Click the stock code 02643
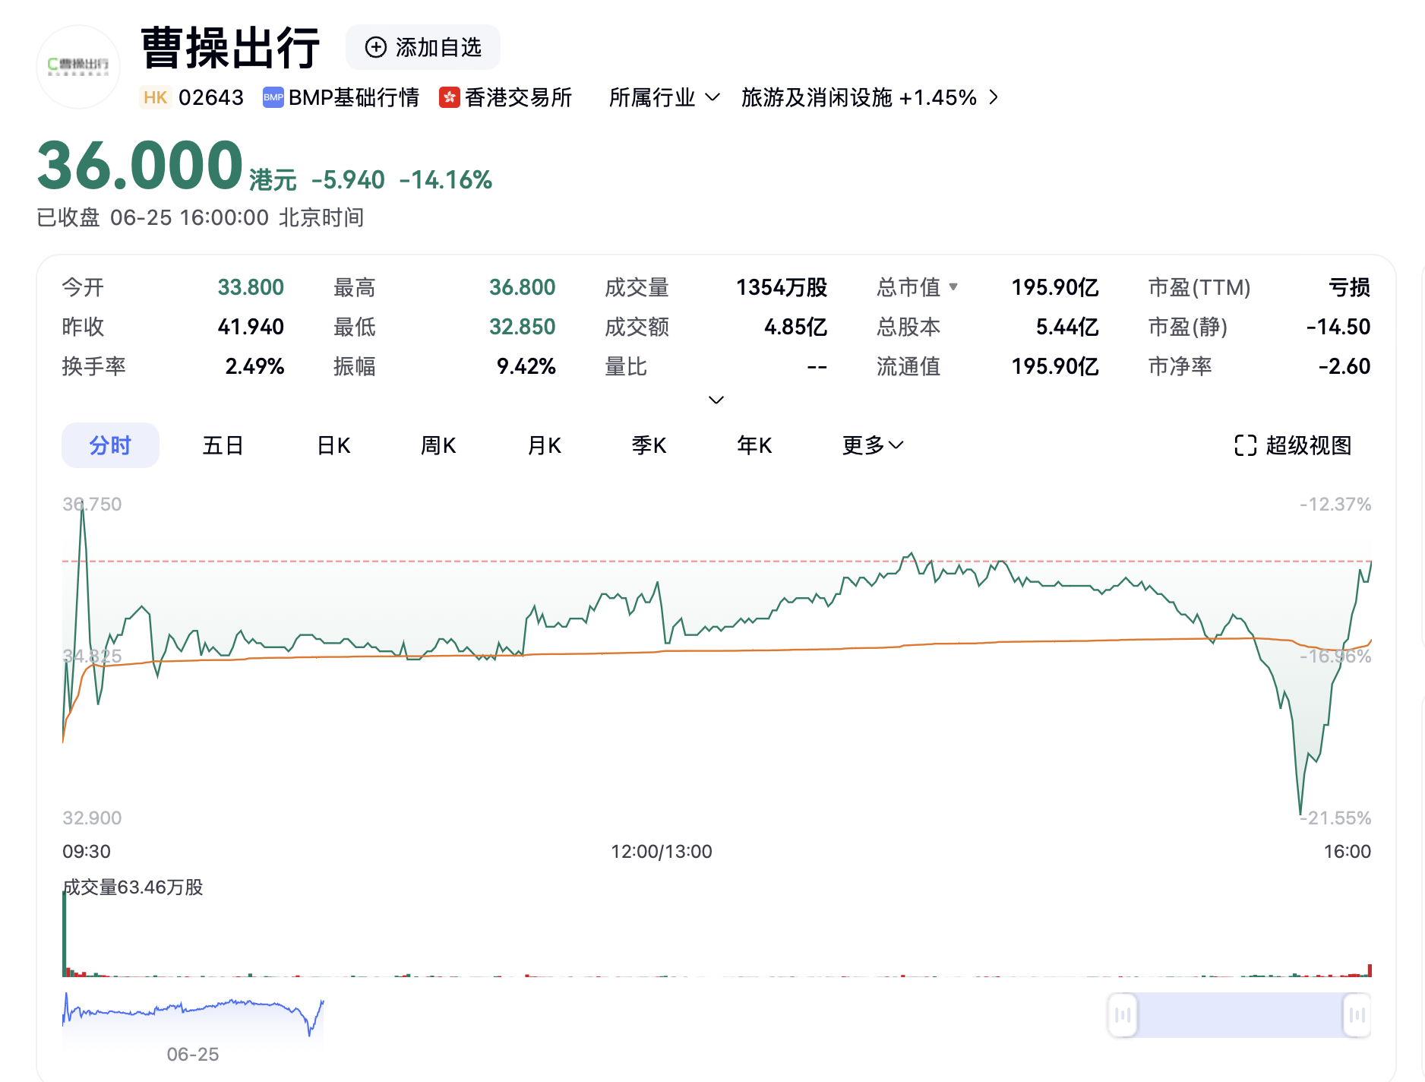Image resolution: width=1425 pixels, height=1082 pixels. tap(211, 97)
